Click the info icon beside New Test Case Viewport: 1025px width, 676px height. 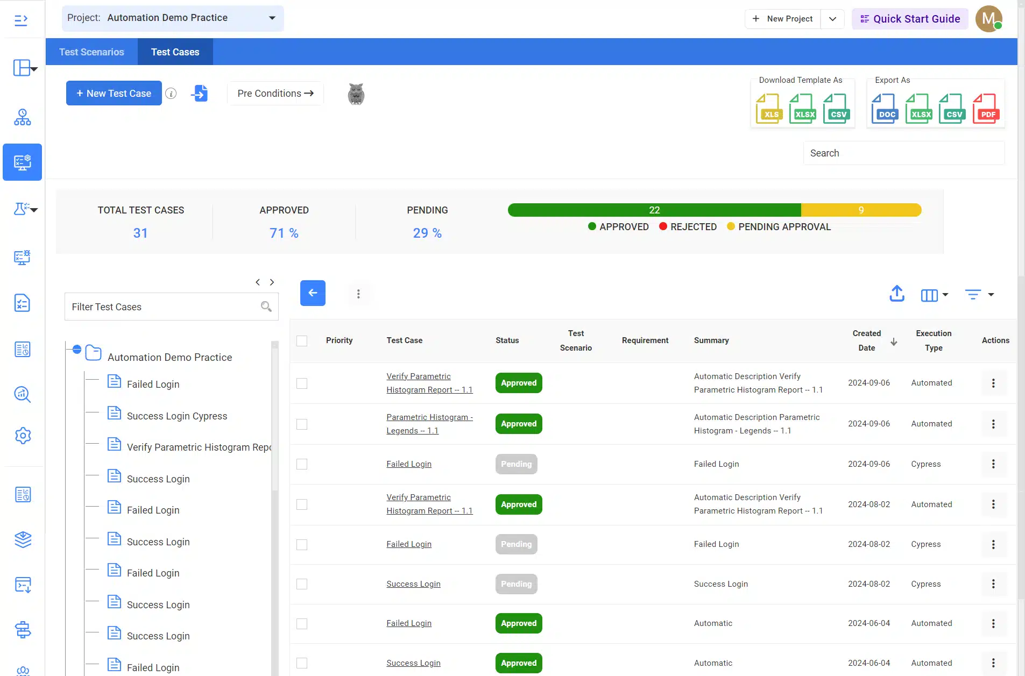click(171, 94)
